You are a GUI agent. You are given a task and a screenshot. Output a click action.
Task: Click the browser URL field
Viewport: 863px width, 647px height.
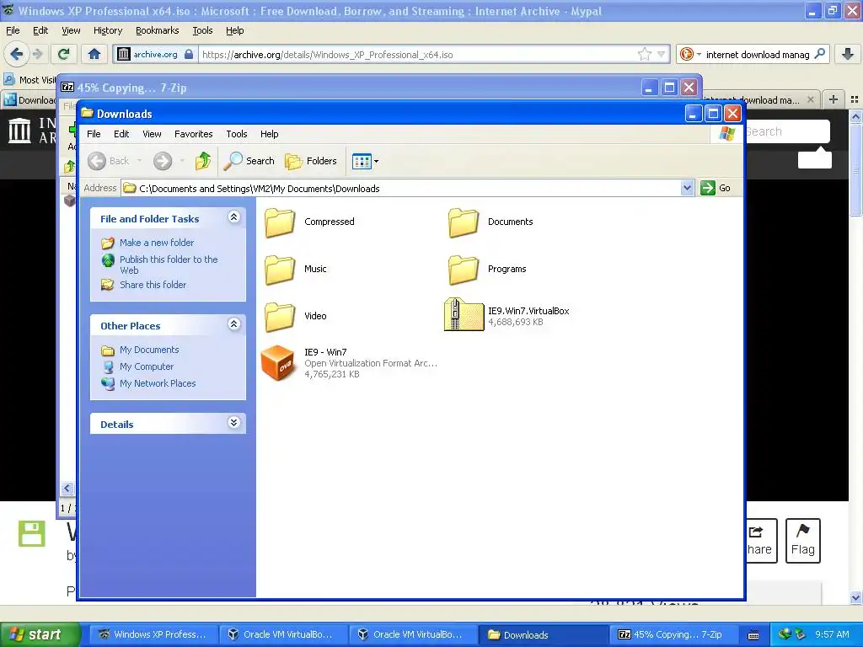418,55
